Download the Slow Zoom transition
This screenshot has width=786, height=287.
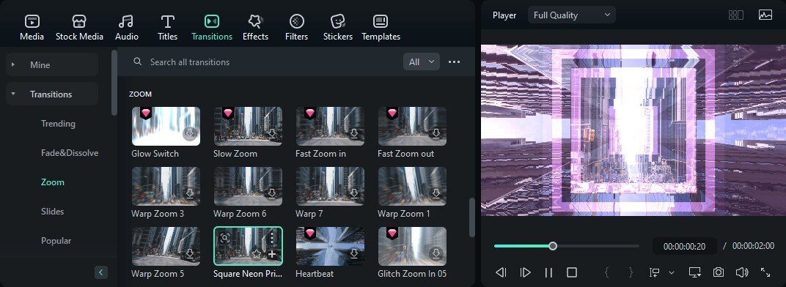(x=272, y=133)
